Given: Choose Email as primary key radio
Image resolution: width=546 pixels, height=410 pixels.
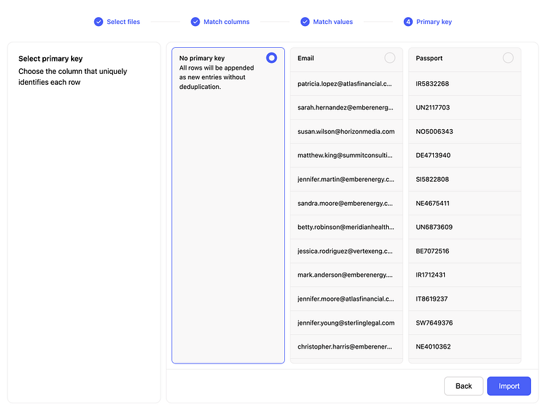Looking at the screenshot, I should click(390, 58).
